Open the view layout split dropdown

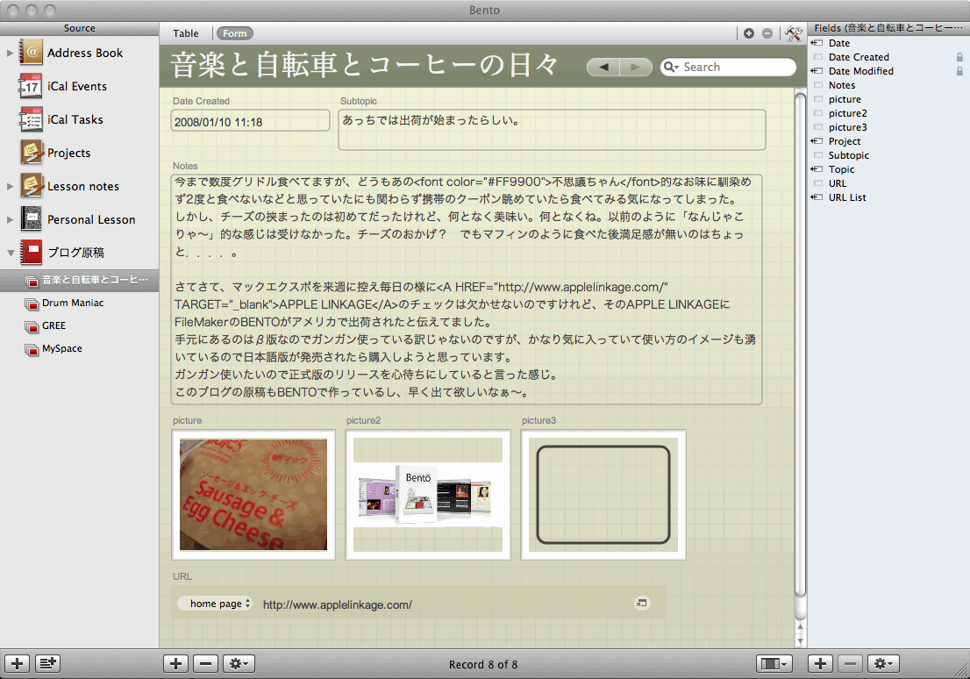click(774, 663)
